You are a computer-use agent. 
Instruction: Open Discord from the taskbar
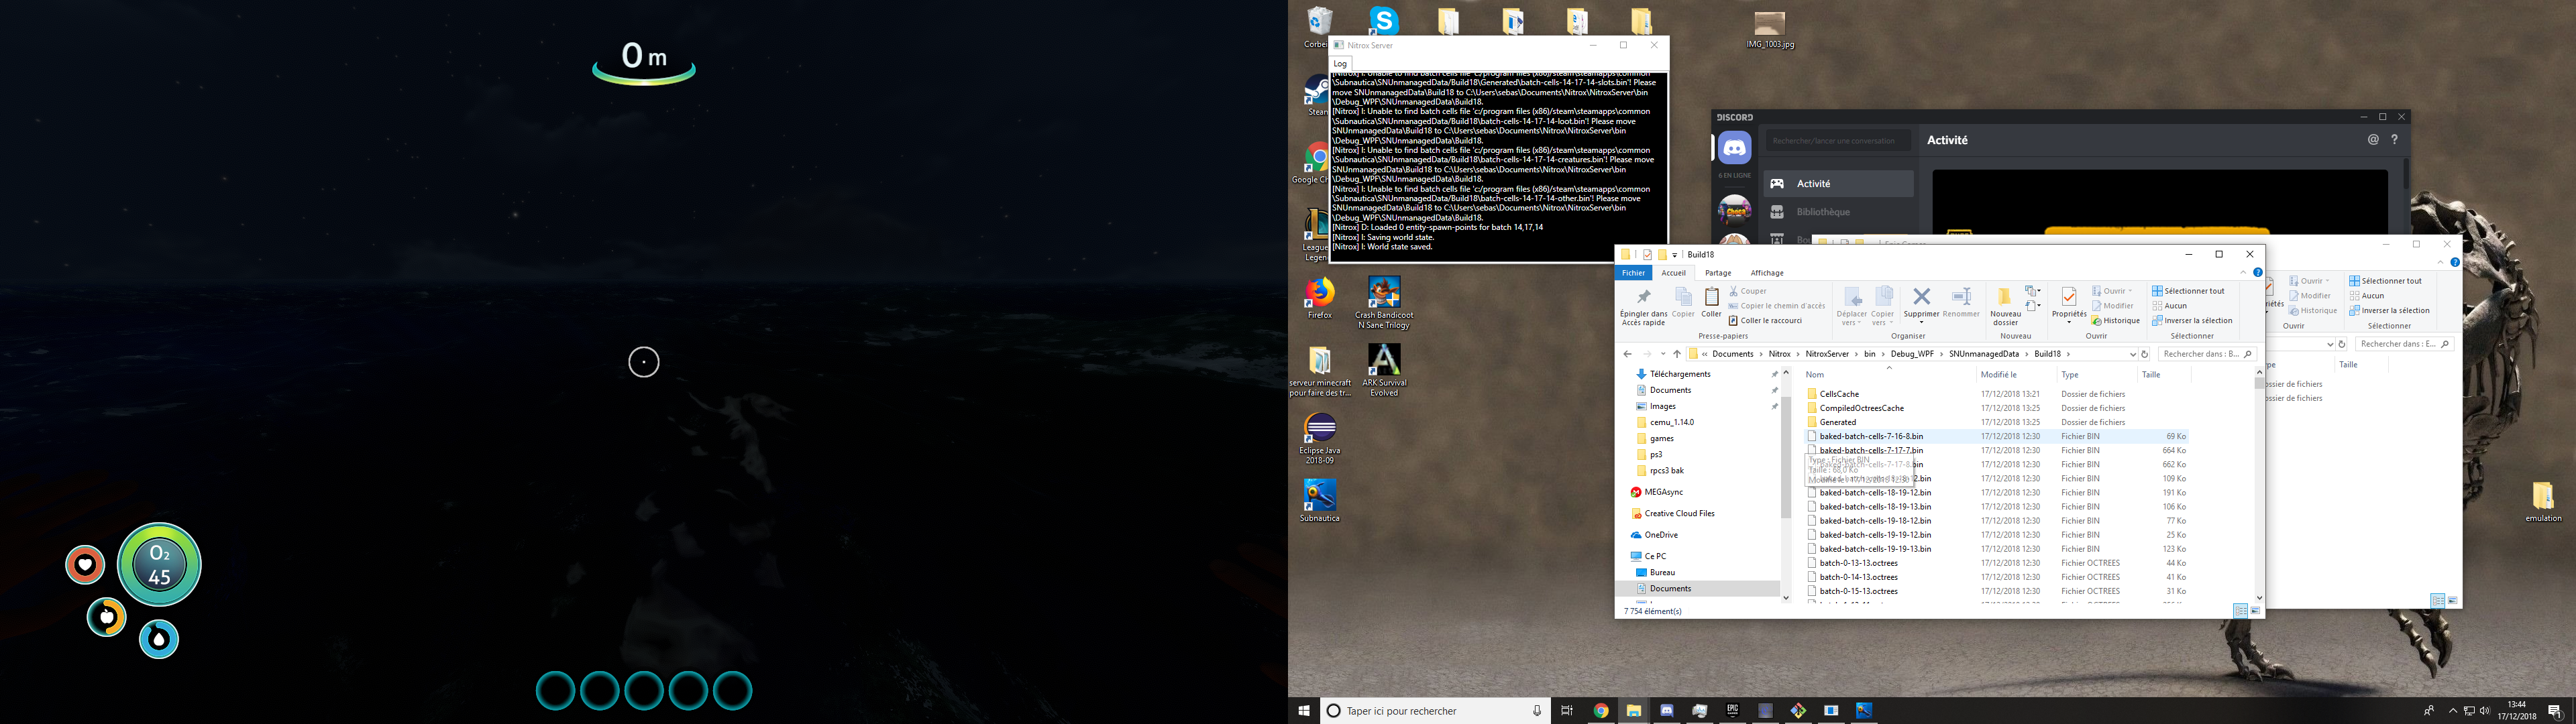click(x=1667, y=711)
